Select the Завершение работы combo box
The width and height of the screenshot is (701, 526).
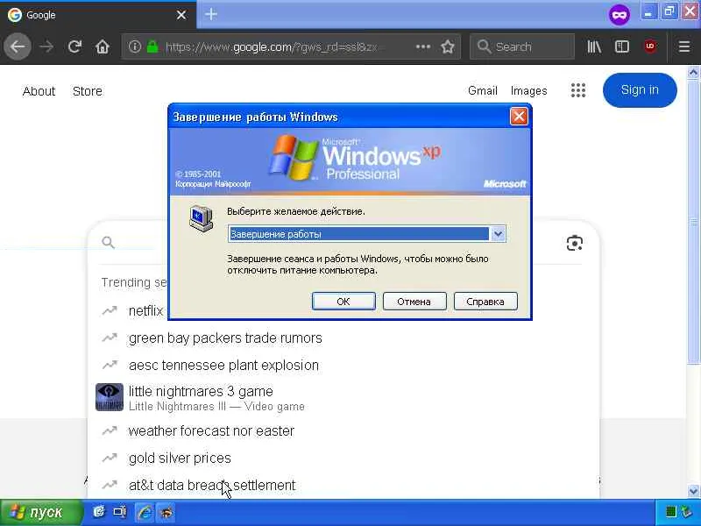tap(366, 233)
